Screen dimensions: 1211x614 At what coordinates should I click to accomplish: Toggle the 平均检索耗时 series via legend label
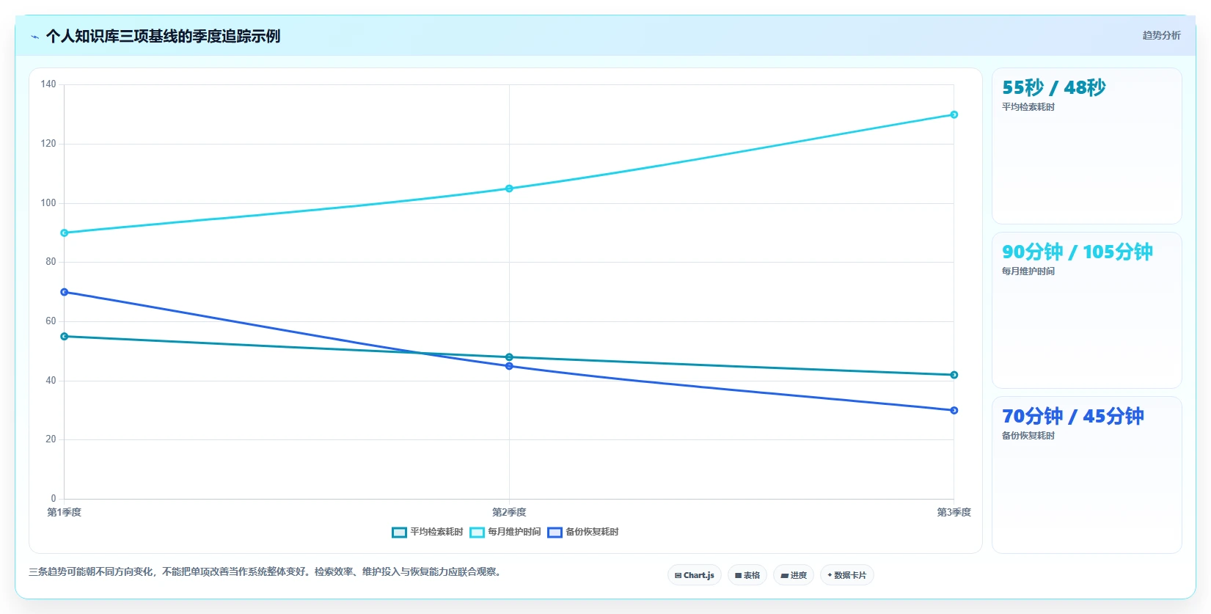[436, 532]
